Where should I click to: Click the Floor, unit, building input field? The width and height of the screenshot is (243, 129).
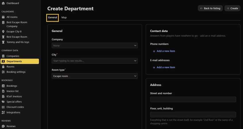pos(193,115)
